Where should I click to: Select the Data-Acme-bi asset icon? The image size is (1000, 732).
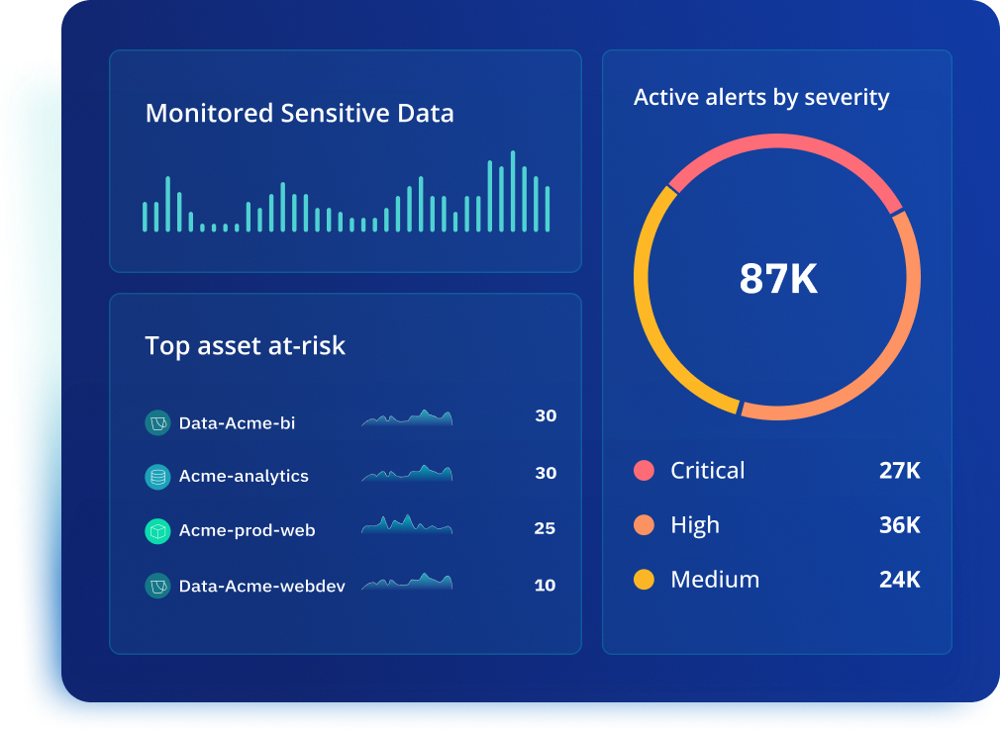(157, 422)
